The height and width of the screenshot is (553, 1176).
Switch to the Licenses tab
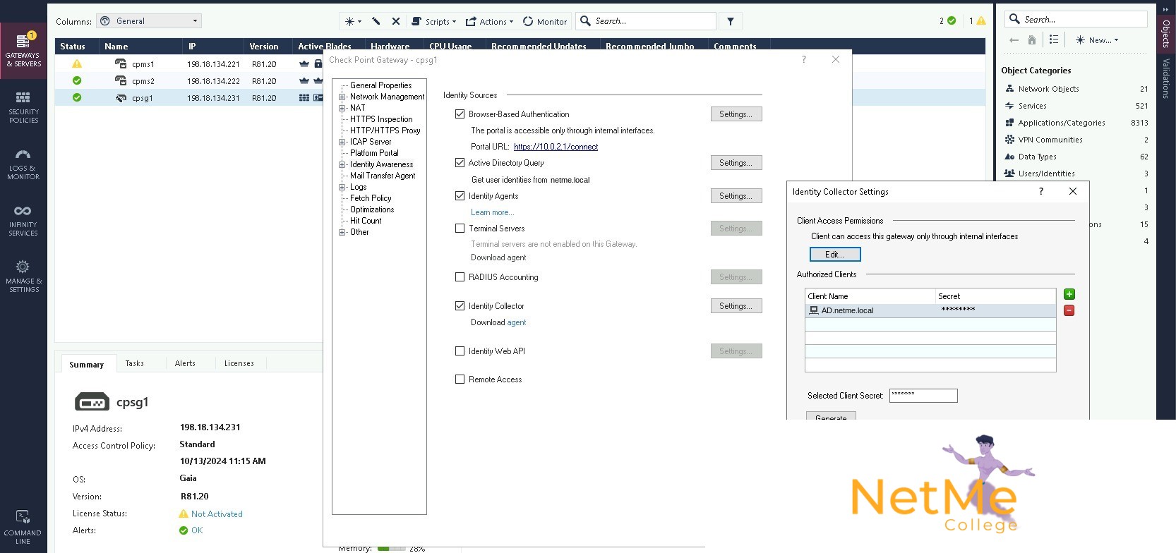pyautogui.click(x=239, y=363)
